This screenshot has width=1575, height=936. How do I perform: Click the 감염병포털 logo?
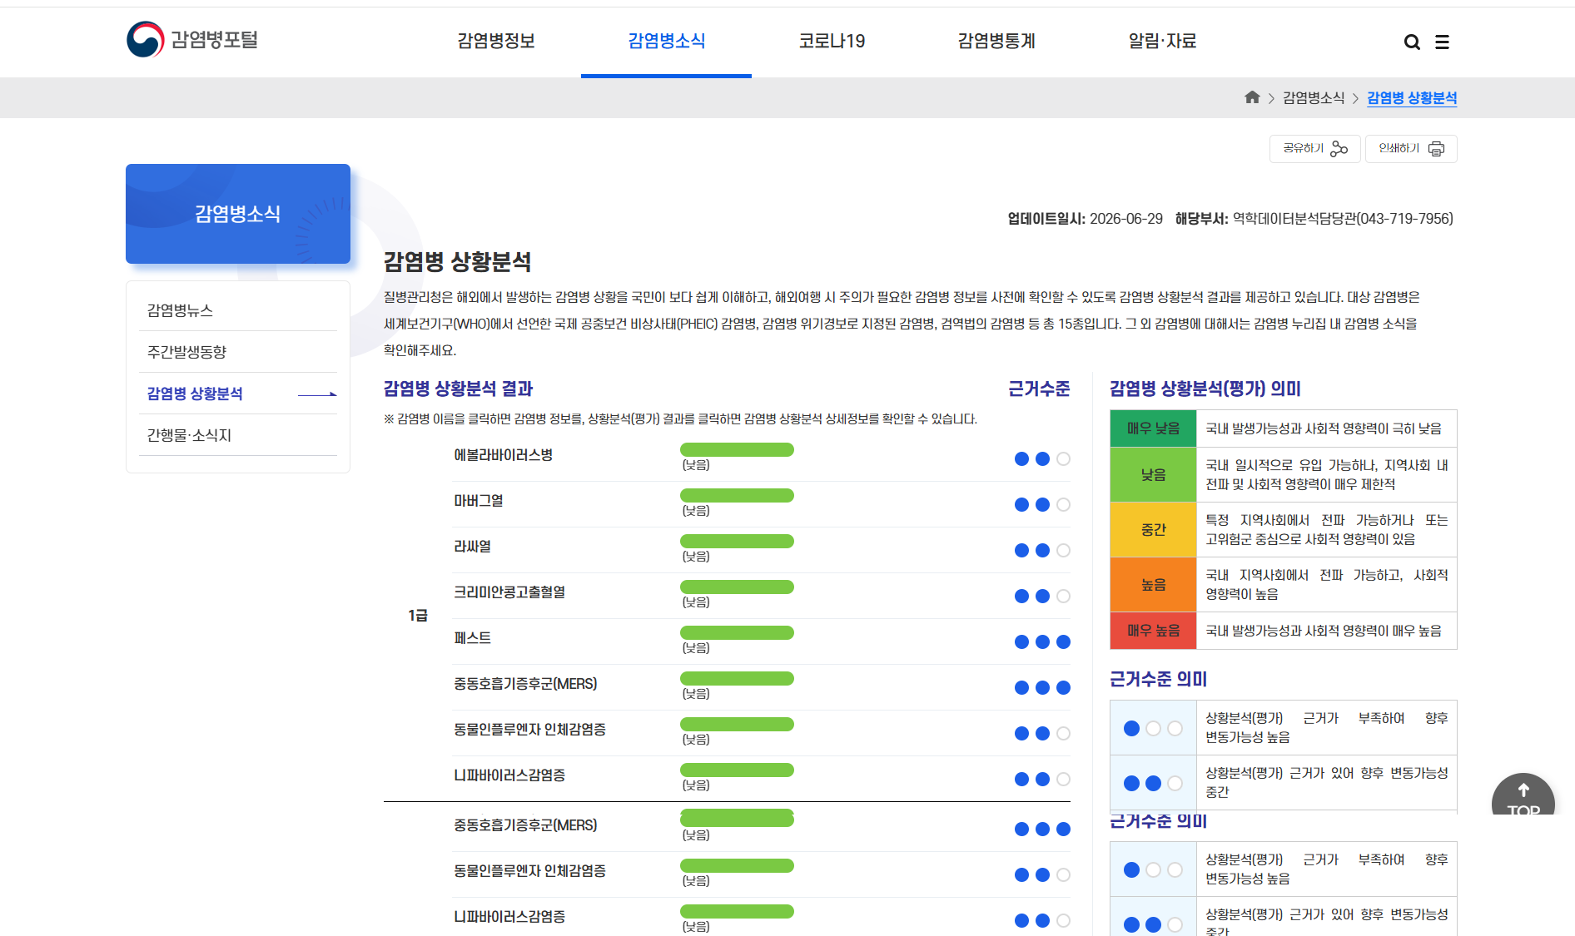192,39
